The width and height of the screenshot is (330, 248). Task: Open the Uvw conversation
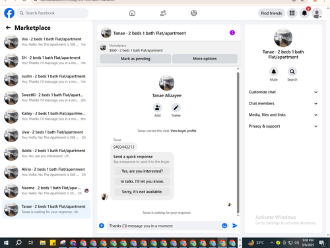(46, 135)
